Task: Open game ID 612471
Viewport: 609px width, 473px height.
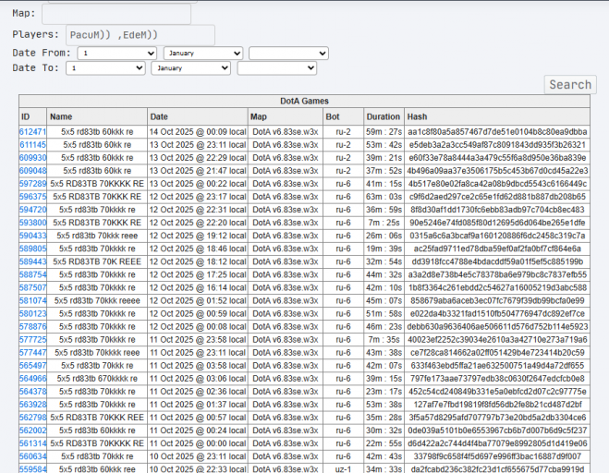Action: 32,132
